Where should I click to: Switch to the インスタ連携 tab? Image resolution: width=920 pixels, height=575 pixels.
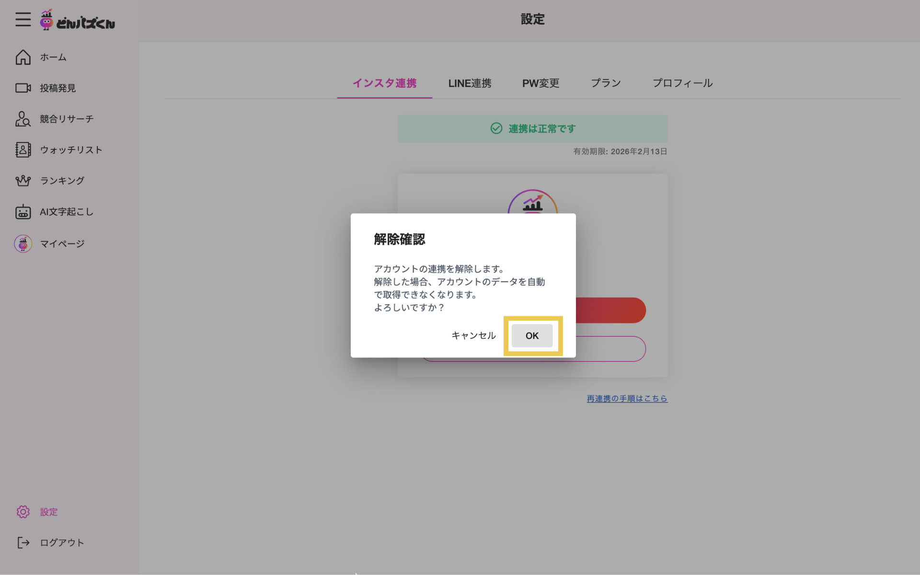tap(384, 83)
